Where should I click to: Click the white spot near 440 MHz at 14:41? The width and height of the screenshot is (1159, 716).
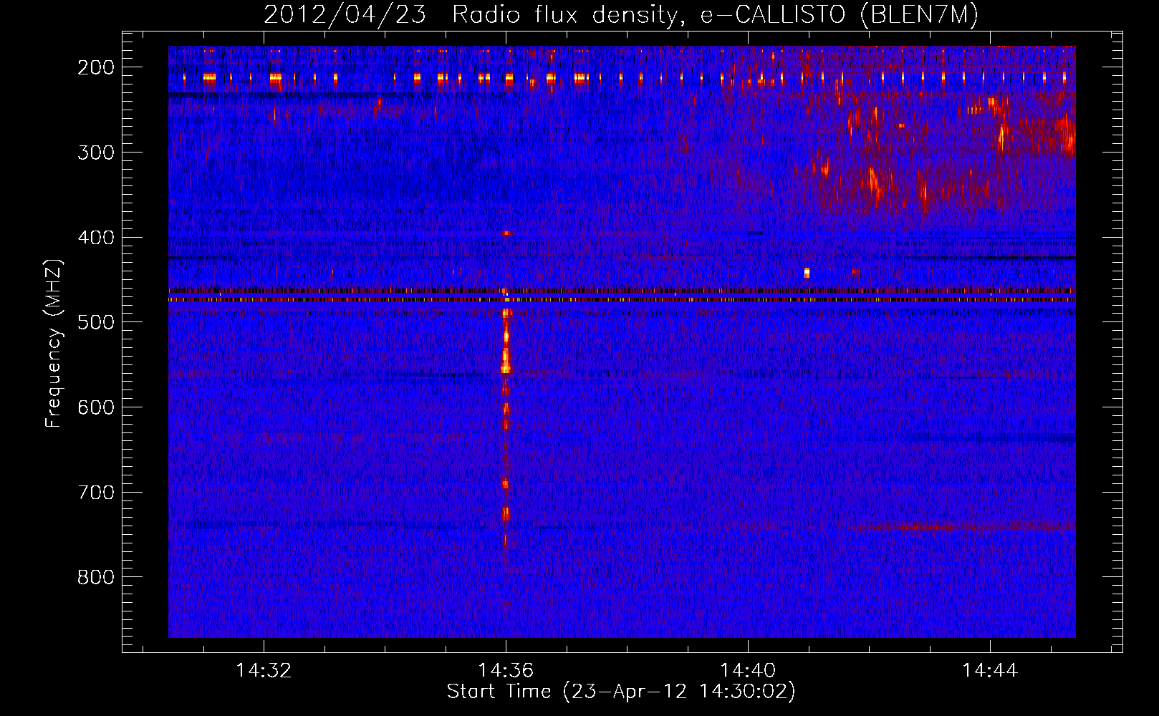tap(807, 273)
